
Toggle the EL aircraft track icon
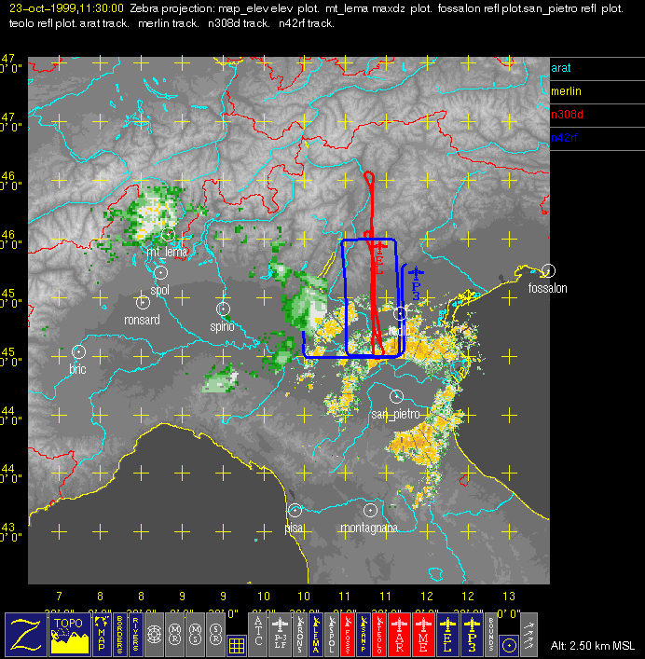click(x=448, y=635)
